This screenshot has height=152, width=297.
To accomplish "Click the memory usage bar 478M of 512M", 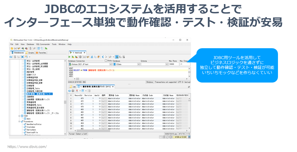I will click(180, 137).
